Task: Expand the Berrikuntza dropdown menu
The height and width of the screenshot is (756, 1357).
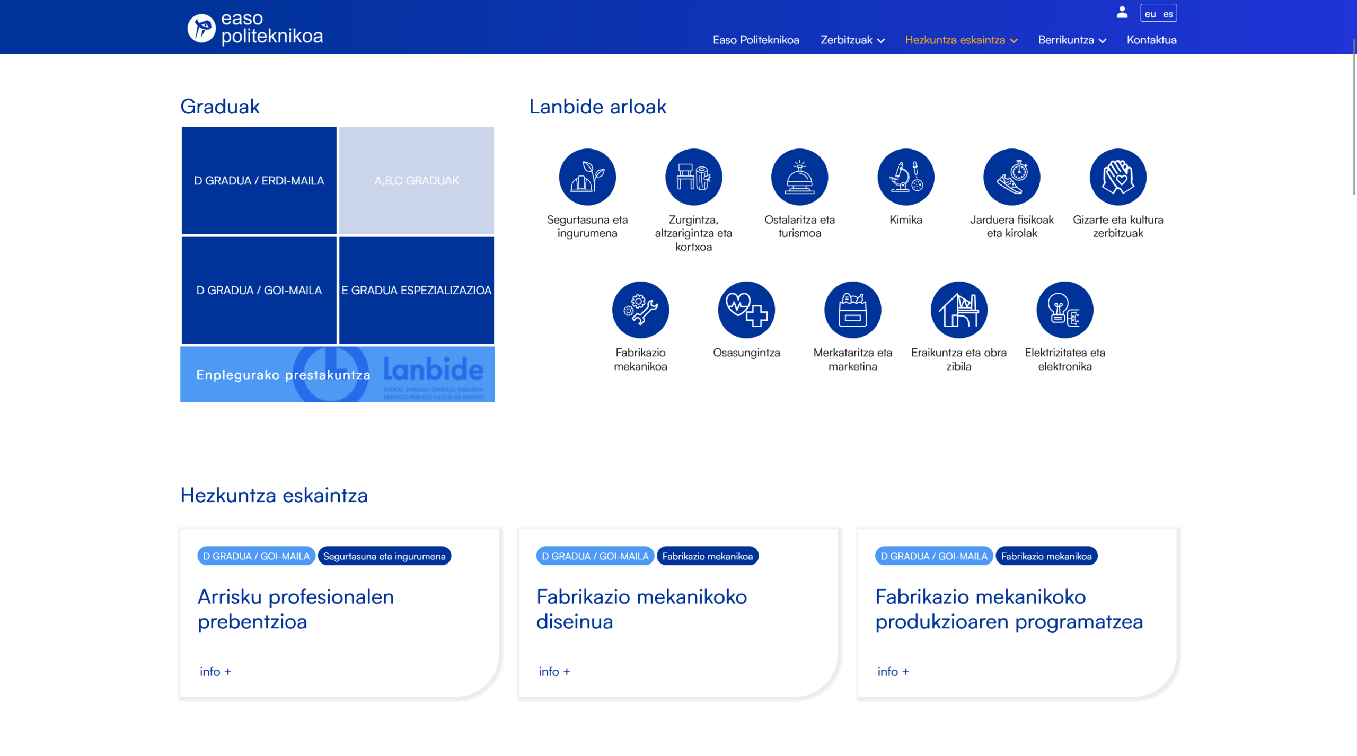Action: 1072,40
